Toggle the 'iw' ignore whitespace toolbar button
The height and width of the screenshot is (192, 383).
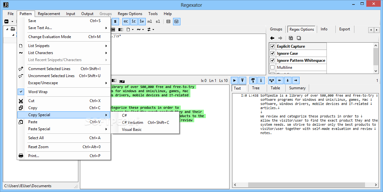142,21
